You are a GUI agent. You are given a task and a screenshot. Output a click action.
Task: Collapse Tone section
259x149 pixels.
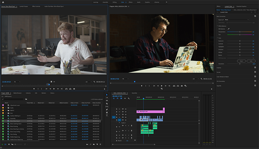pyautogui.click(x=217, y=38)
